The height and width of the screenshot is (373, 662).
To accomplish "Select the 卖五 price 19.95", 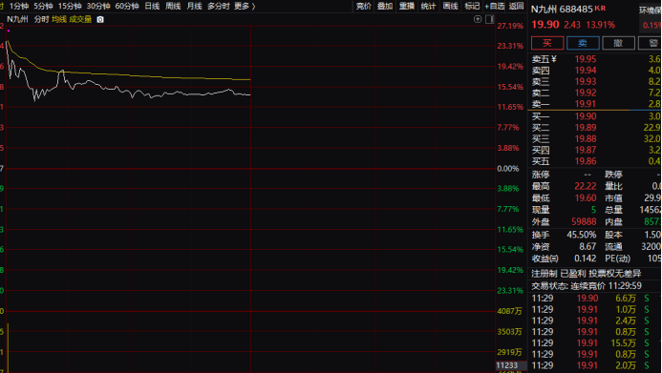I will (x=586, y=59).
